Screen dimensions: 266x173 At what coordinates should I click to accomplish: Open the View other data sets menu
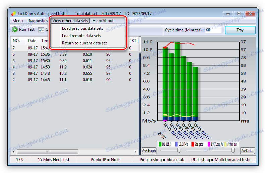(70, 21)
